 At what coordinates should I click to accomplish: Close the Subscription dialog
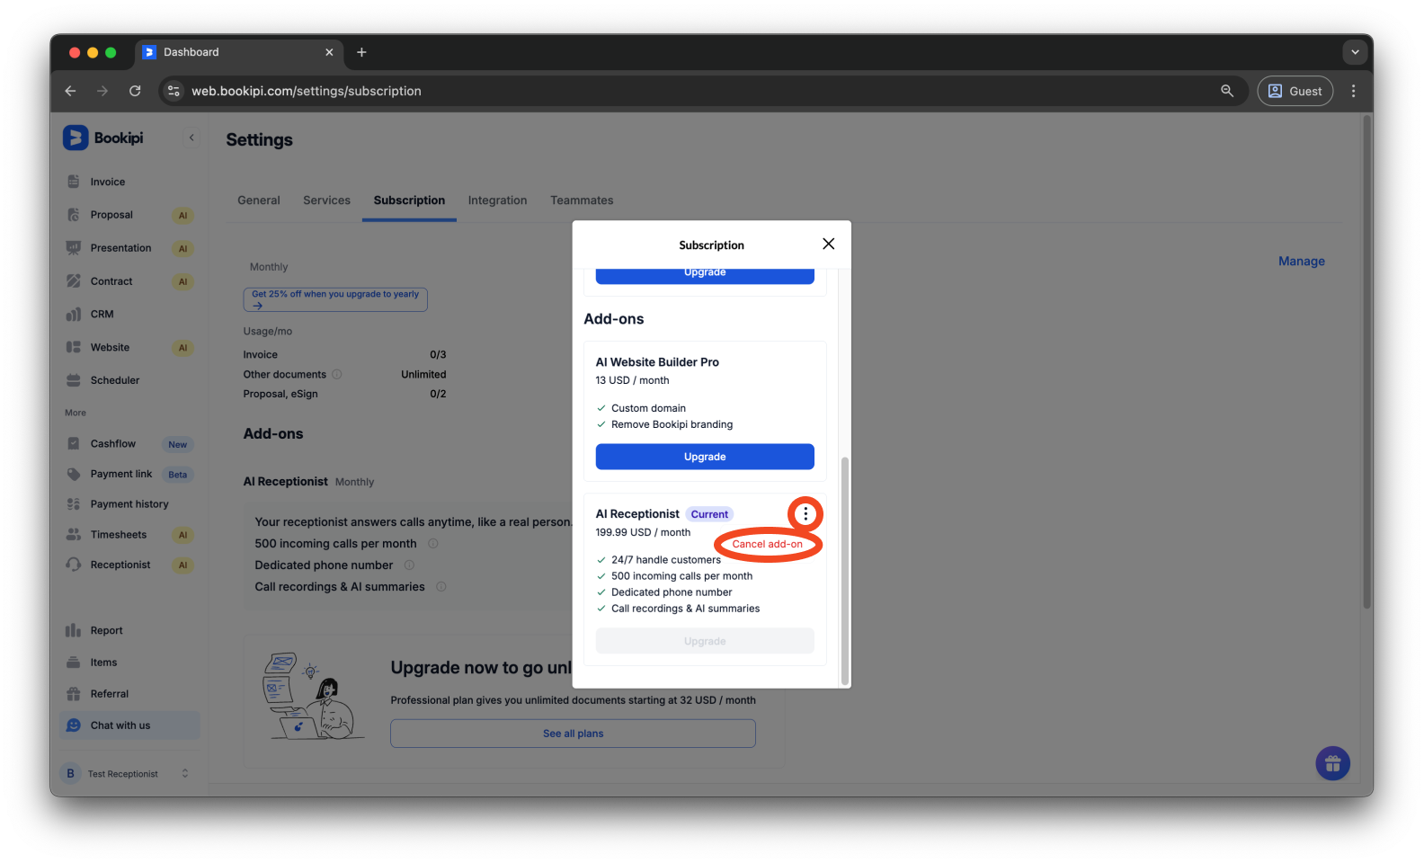[828, 244]
